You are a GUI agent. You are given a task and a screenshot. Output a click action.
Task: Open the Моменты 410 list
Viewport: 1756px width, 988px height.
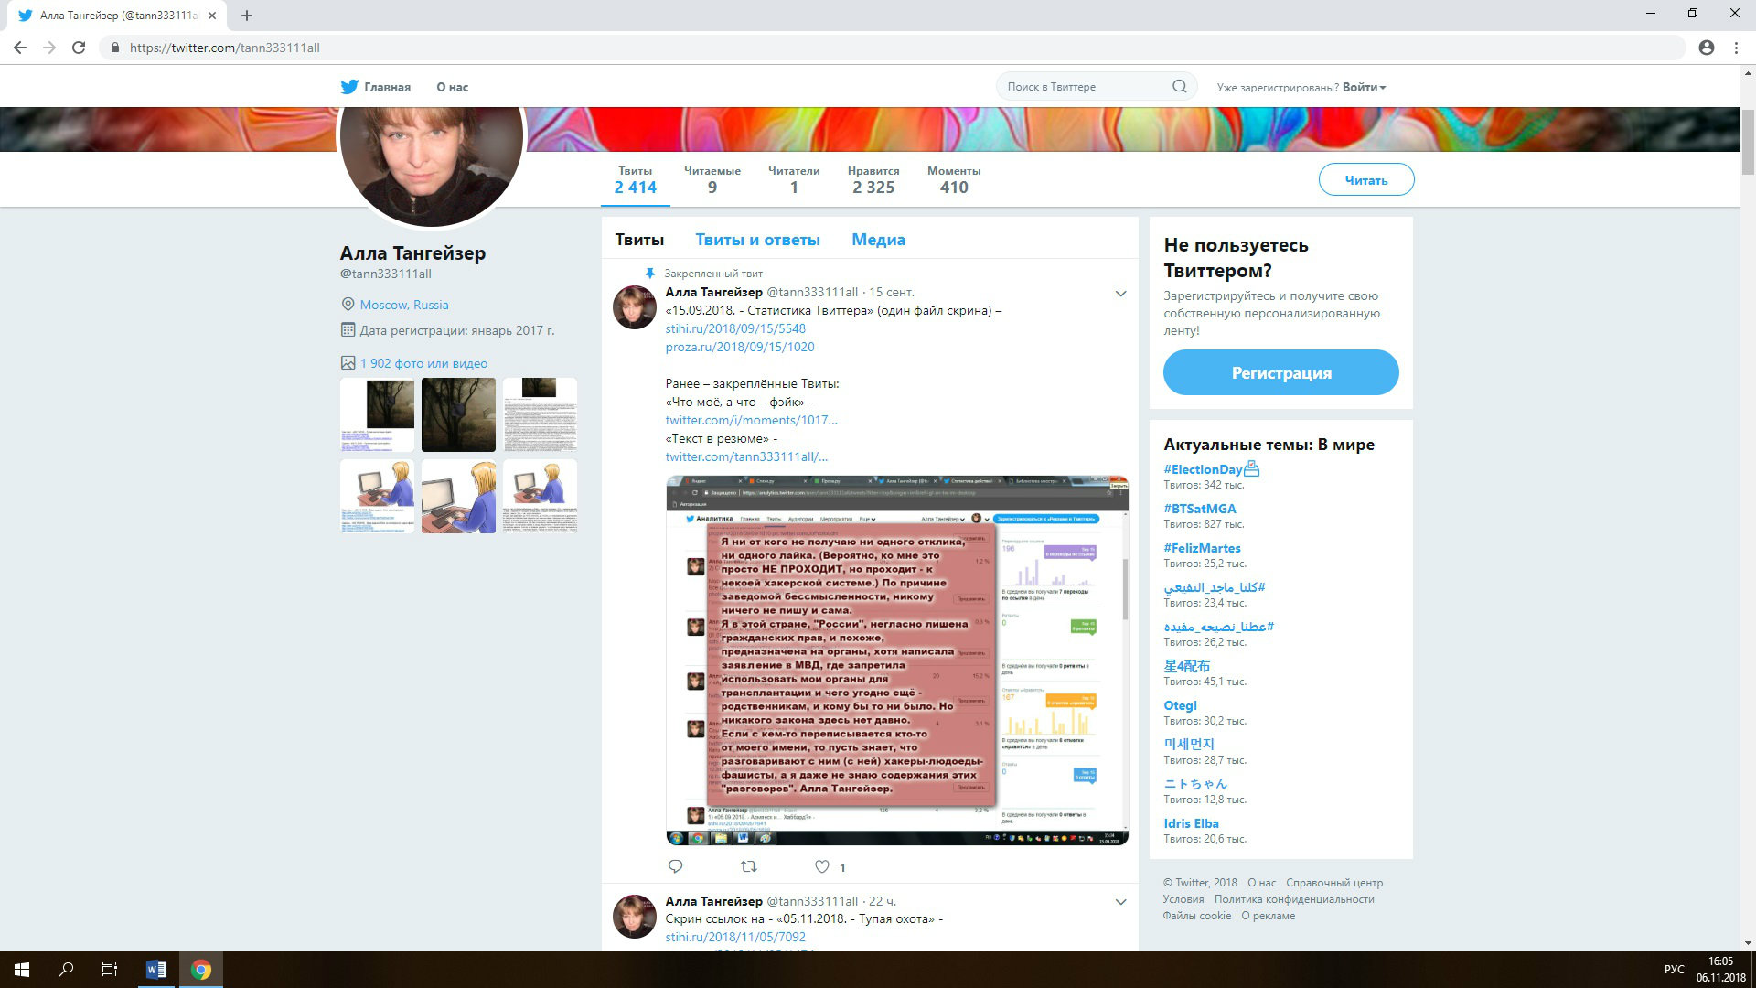click(954, 180)
